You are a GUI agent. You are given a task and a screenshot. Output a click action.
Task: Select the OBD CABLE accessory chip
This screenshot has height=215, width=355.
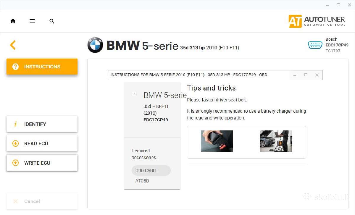(151, 170)
